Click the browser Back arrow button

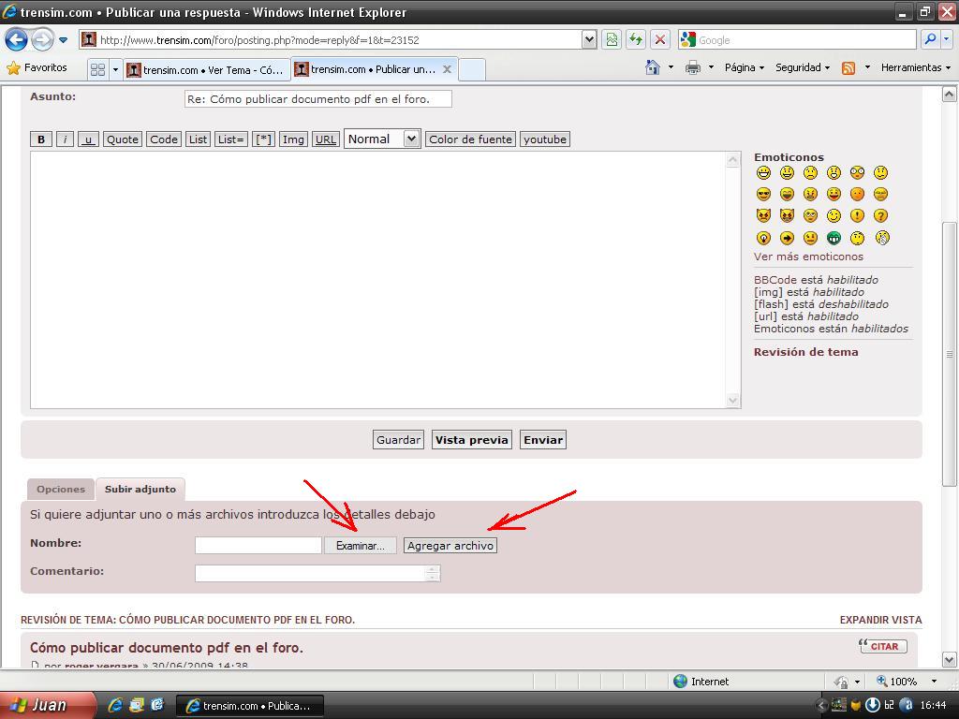pyautogui.click(x=16, y=39)
